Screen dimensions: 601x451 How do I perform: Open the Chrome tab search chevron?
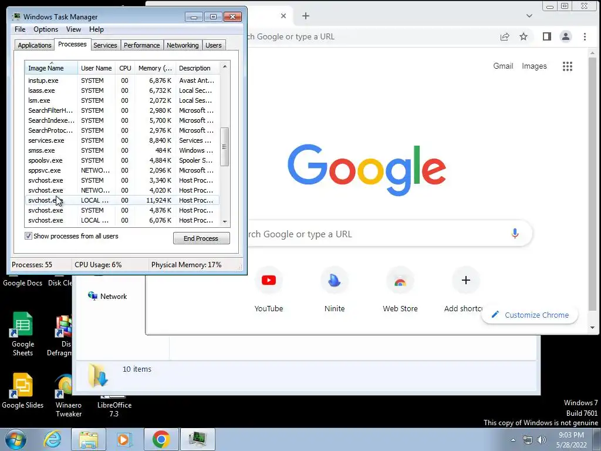click(x=529, y=16)
